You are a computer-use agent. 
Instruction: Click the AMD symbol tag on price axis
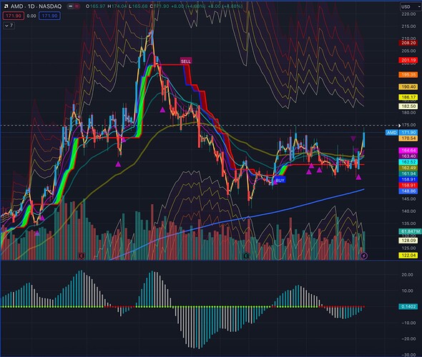[392, 132]
